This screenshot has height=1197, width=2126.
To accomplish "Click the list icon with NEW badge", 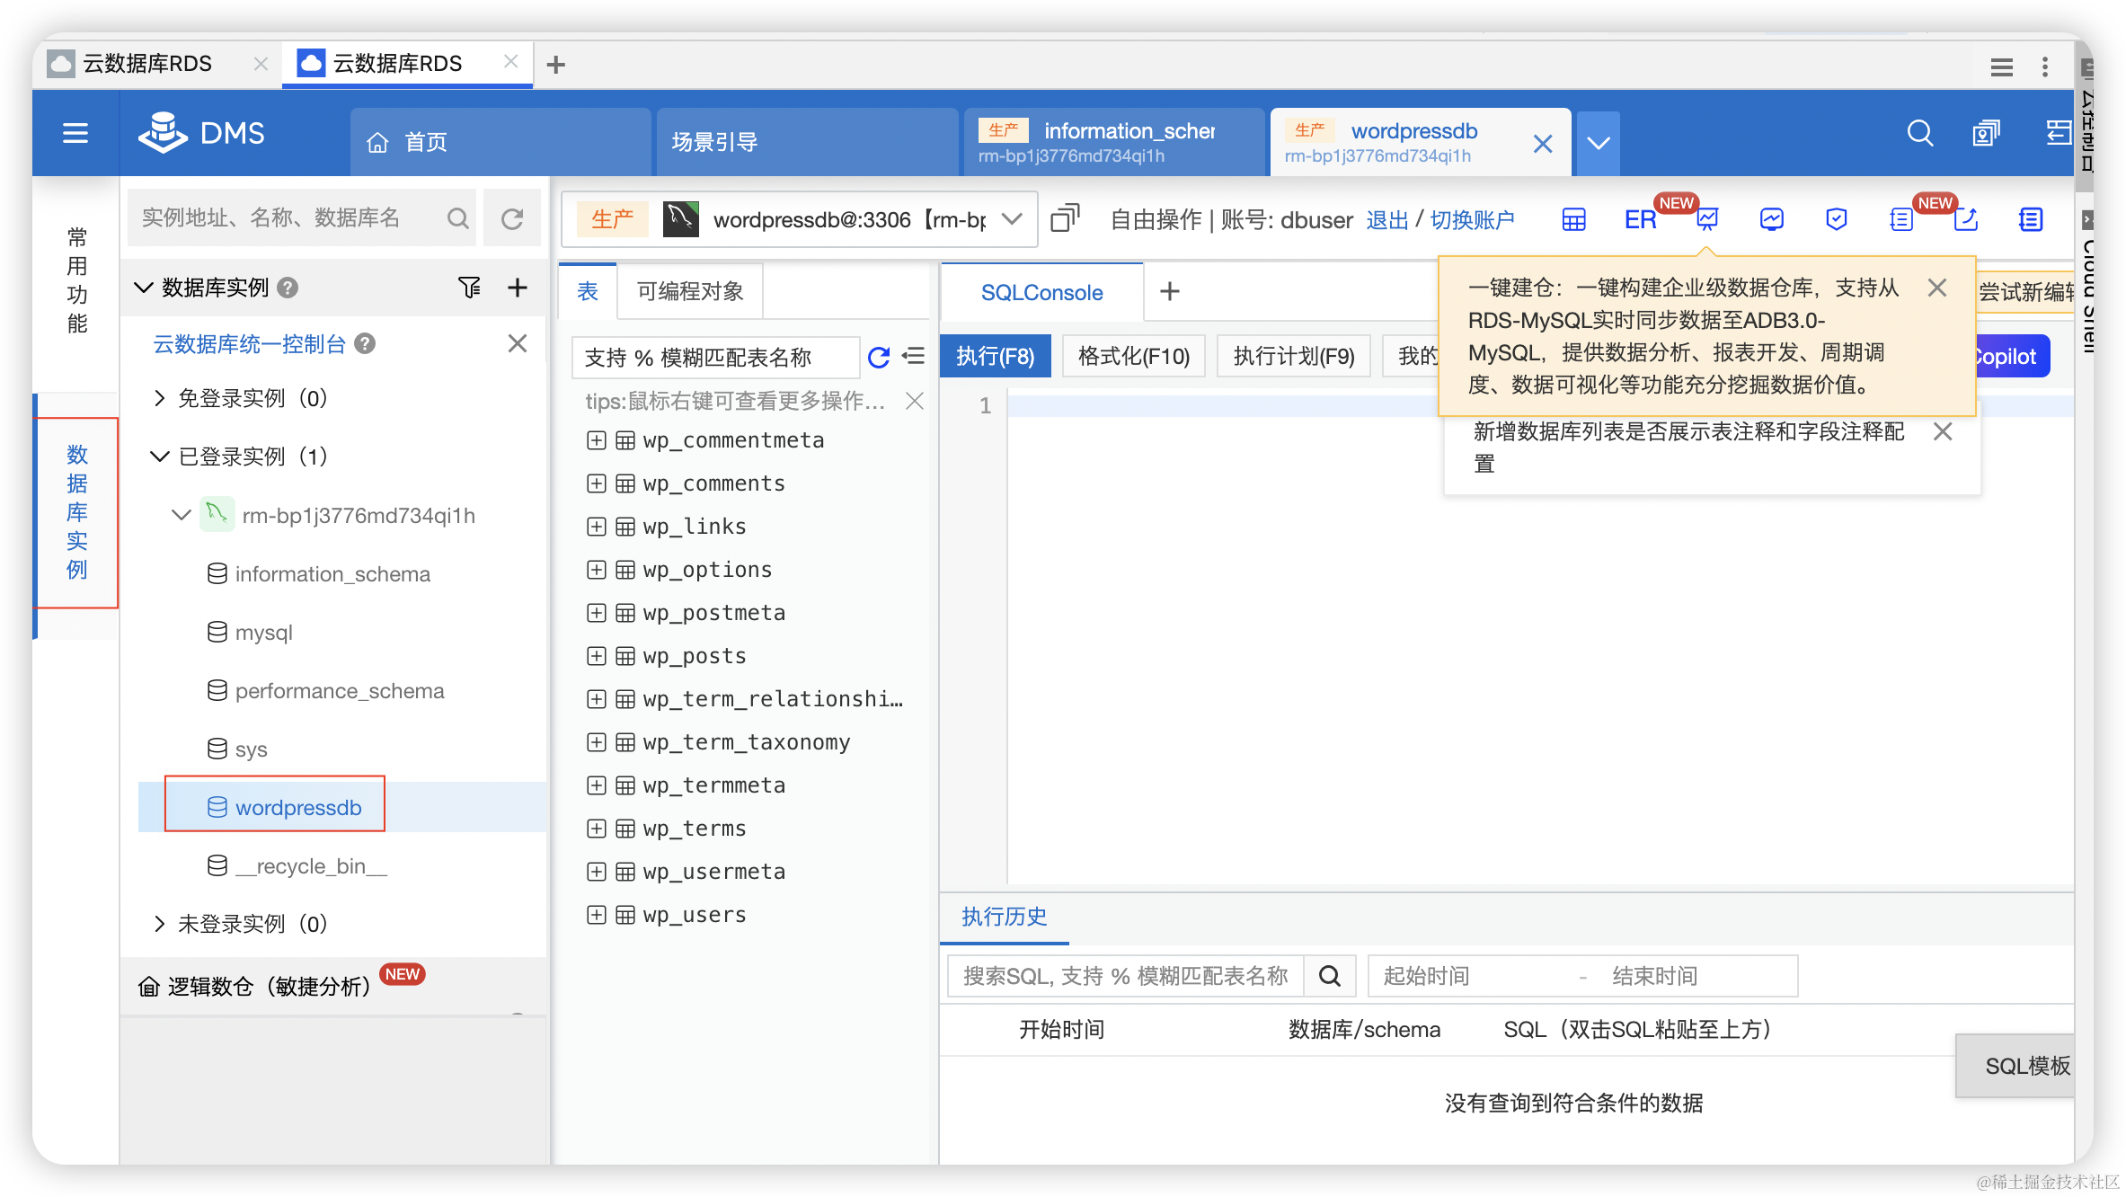I will 1901,221.
